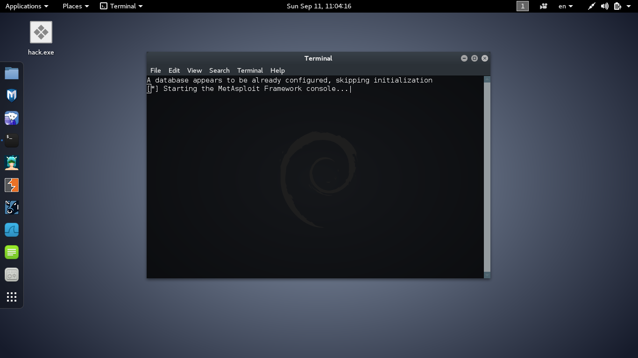This screenshot has height=358, width=638.
Task: Launch Armitage from the dock
Action: pyautogui.click(x=12, y=163)
